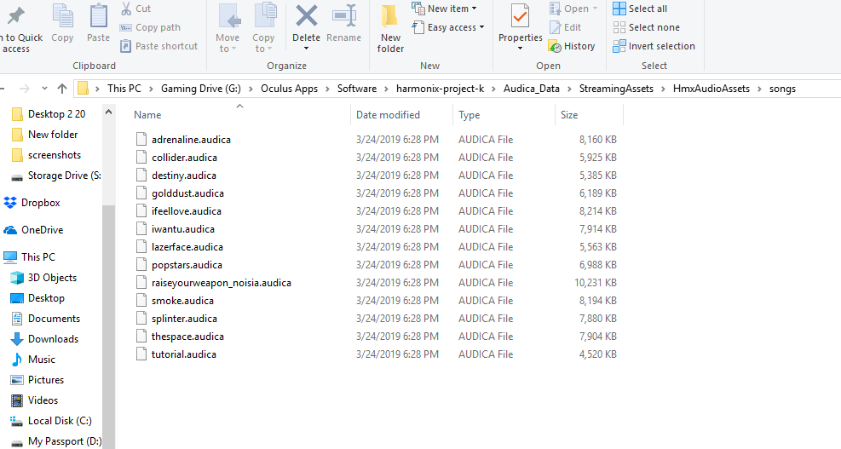Image resolution: width=841 pixels, height=449 pixels.
Task: Navigate to StreamingAssets in the address bar
Action: tap(616, 89)
